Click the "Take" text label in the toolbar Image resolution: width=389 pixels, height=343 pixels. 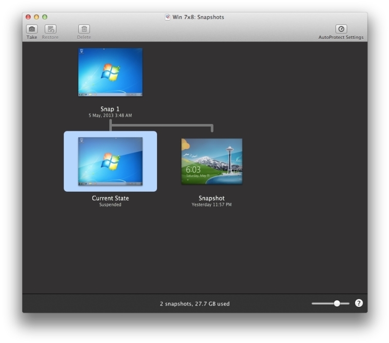coord(32,37)
